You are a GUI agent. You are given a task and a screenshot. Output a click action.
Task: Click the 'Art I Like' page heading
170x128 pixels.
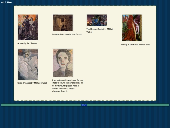pos(6,2)
